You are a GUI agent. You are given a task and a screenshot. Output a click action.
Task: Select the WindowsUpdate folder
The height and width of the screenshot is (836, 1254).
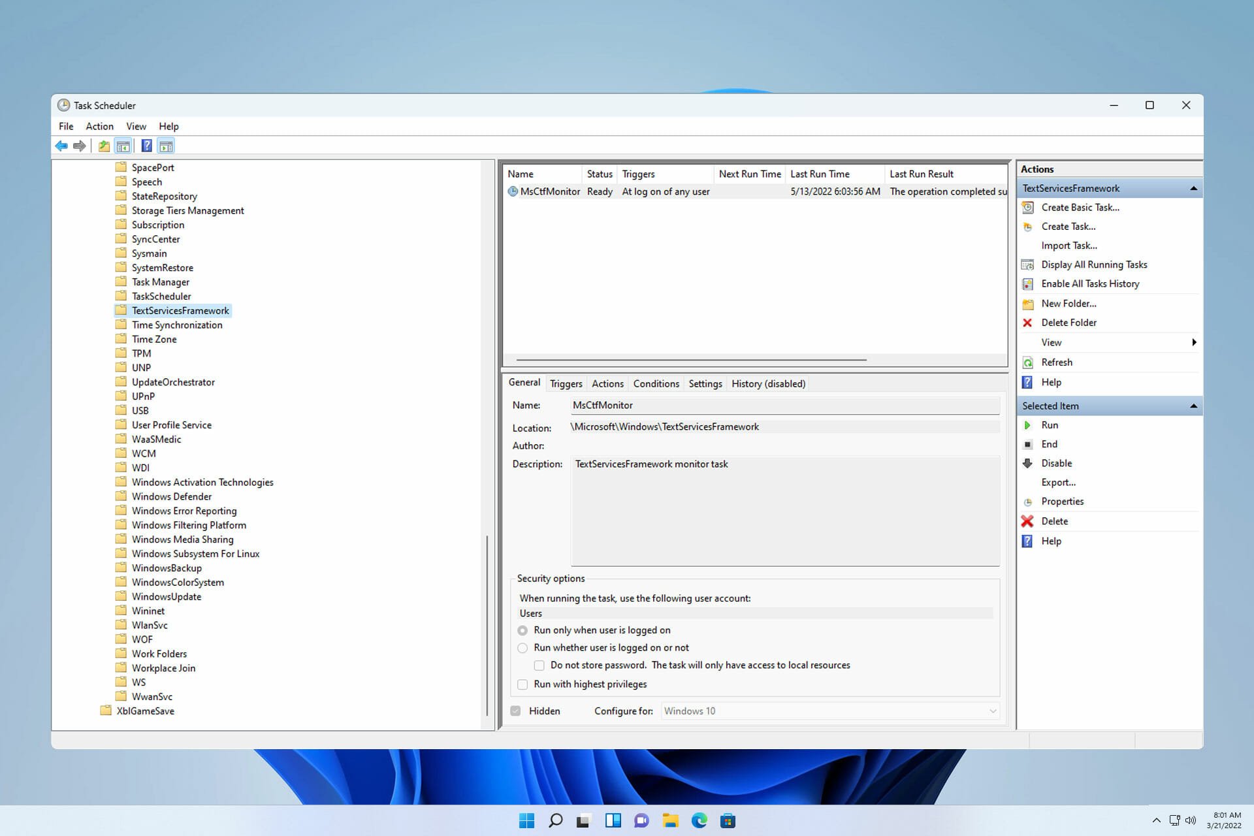(166, 597)
